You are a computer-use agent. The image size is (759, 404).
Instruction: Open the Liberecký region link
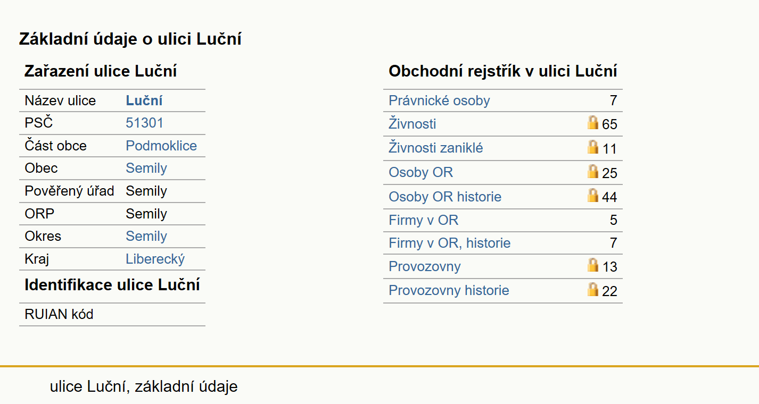155,259
